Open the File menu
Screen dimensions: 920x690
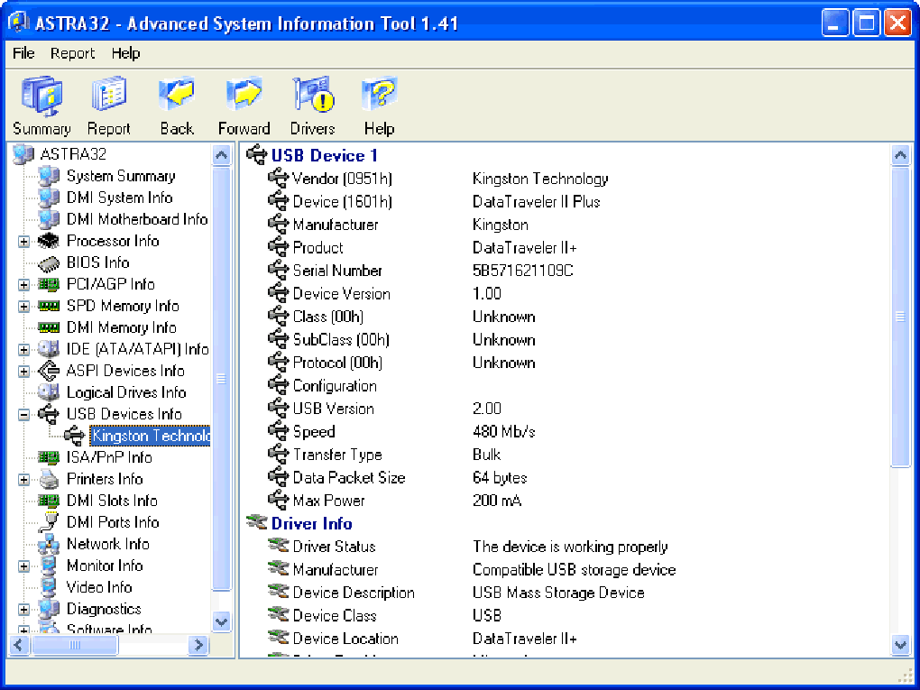pyautogui.click(x=23, y=53)
